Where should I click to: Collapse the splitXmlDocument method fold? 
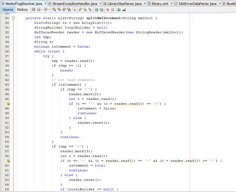pyautogui.click(x=13, y=18)
